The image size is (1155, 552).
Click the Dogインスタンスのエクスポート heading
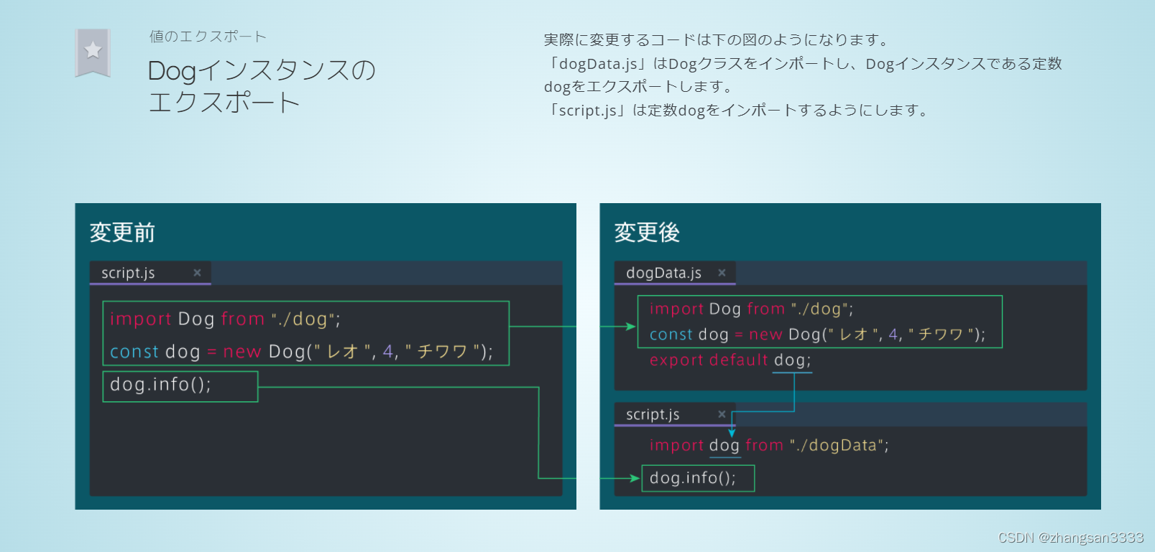[x=262, y=86]
